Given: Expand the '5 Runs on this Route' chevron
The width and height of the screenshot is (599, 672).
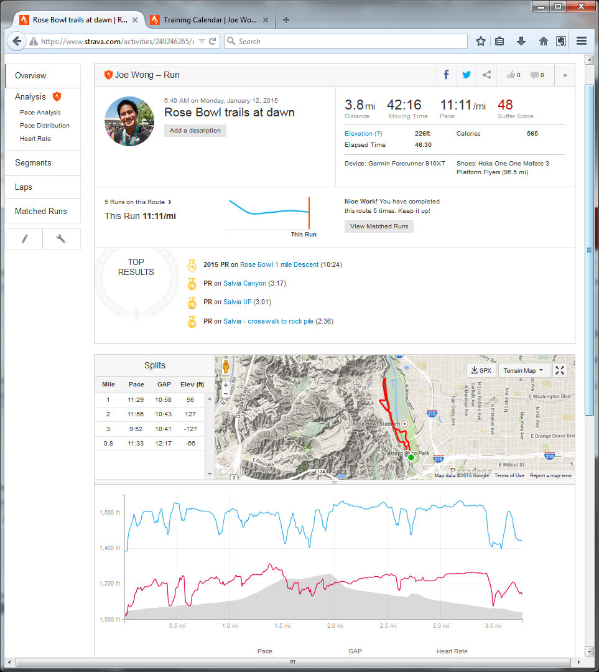Looking at the screenshot, I should (170, 202).
